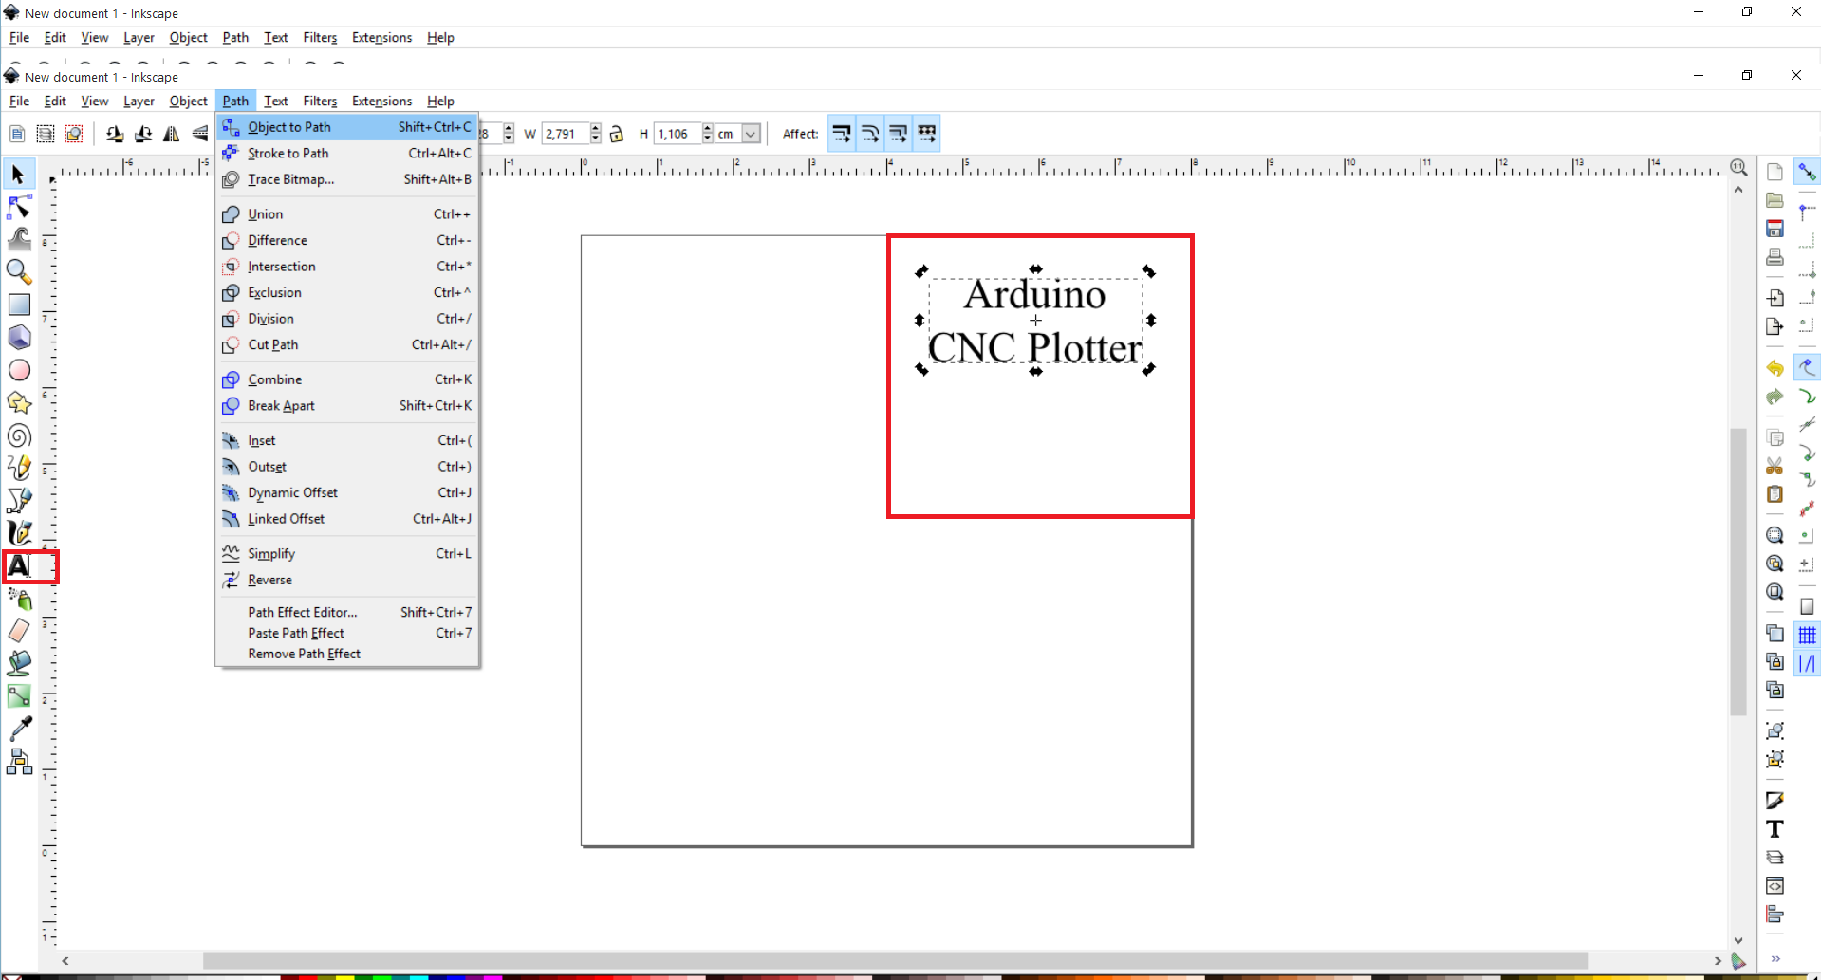Click the Undo icon in the commands bar

[x=1775, y=367]
